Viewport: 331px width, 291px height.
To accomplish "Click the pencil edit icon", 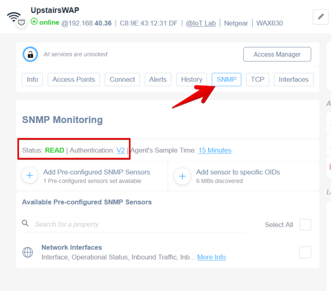I will coord(320,16).
